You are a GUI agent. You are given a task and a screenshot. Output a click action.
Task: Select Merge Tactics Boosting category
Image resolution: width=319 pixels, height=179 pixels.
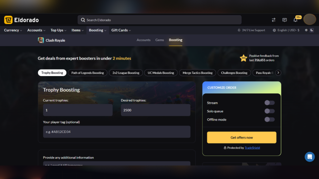[x=198, y=73]
